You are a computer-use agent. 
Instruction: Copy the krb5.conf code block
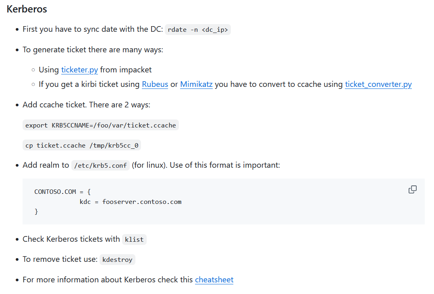point(412,189)
